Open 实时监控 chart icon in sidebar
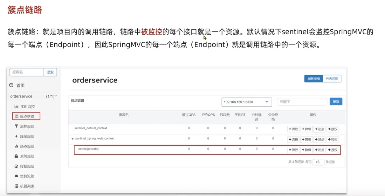The height and width of the screenshot is (196, 385). [x=16, y=107]
